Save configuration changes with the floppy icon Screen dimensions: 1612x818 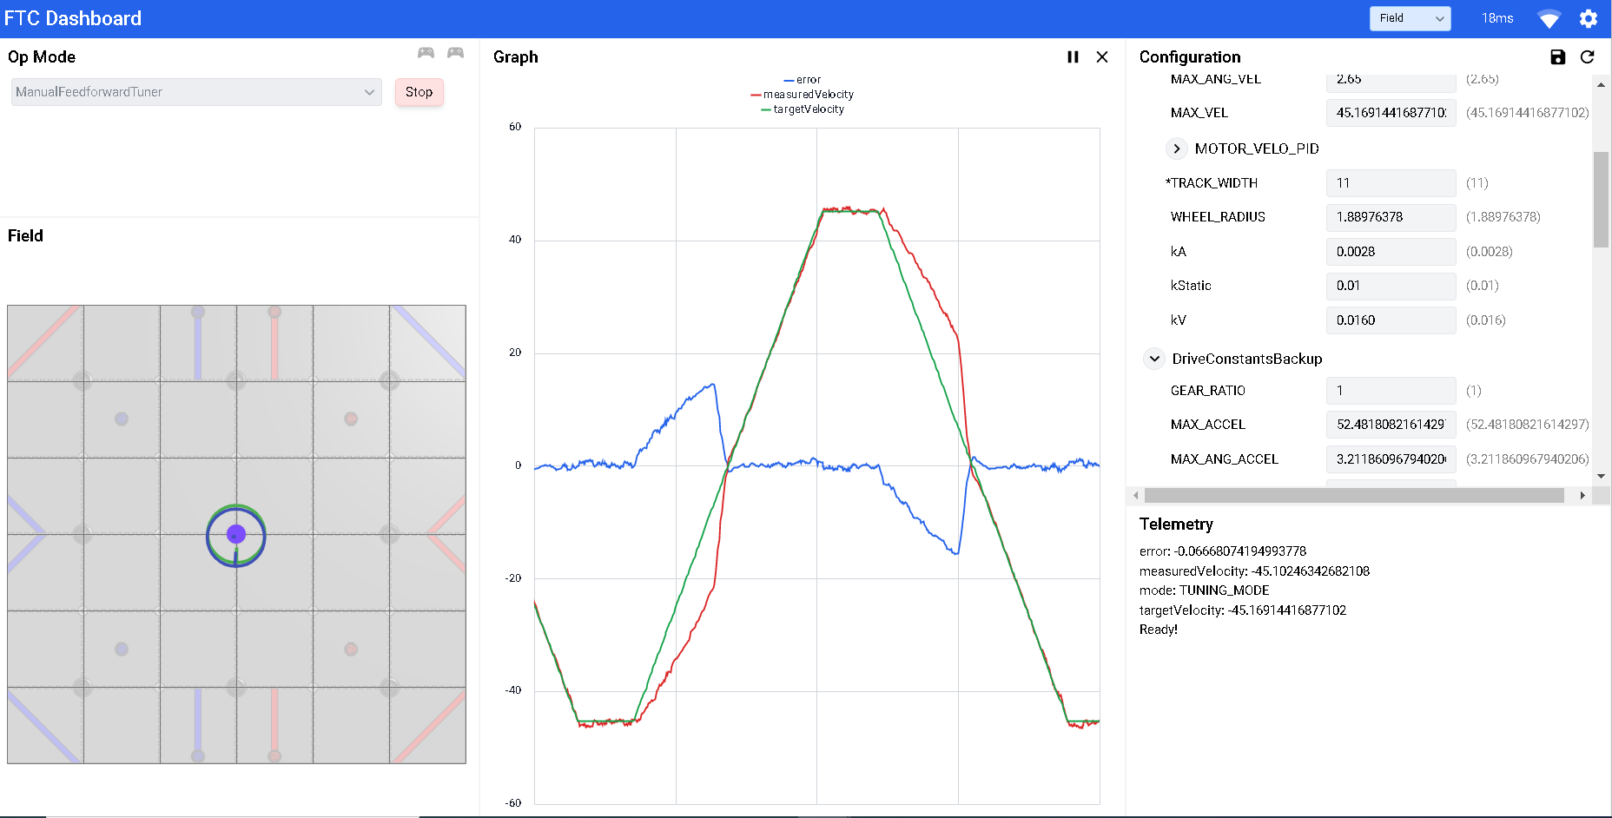pos(1557,56)
